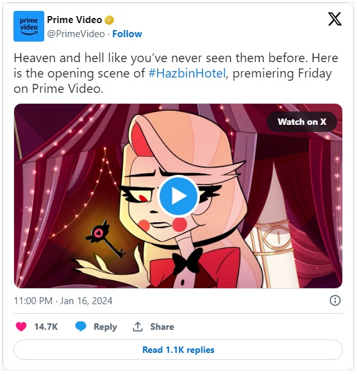Click the blue reply bubble icon
Screen dimensions: 357x374
(x=81, y=327)
